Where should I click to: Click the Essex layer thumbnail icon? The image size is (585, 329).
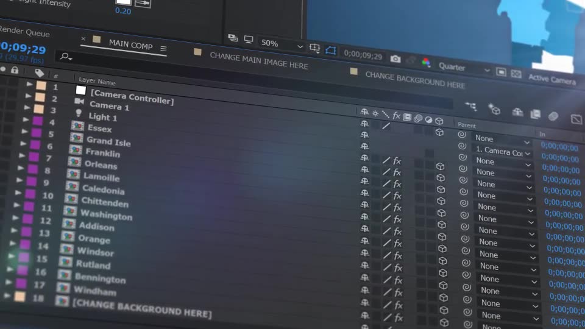point(77,126)
